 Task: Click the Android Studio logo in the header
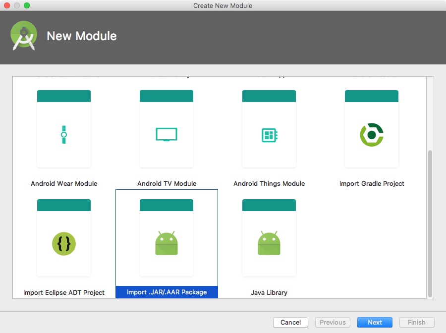pos(24,36)
